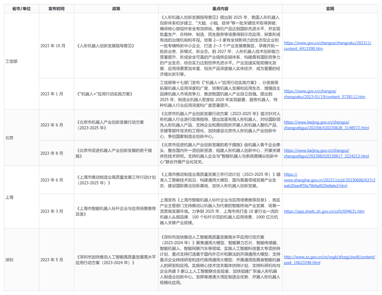Viewport: 382px width, 295px height.
Task: Click the 重点内容 column header
Action: [220, 9]
